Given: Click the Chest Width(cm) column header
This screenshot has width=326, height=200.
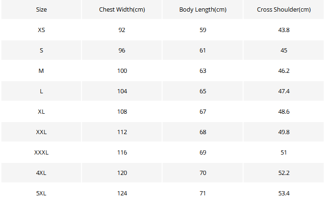Looking at the screenshot, I should (122, 10).
